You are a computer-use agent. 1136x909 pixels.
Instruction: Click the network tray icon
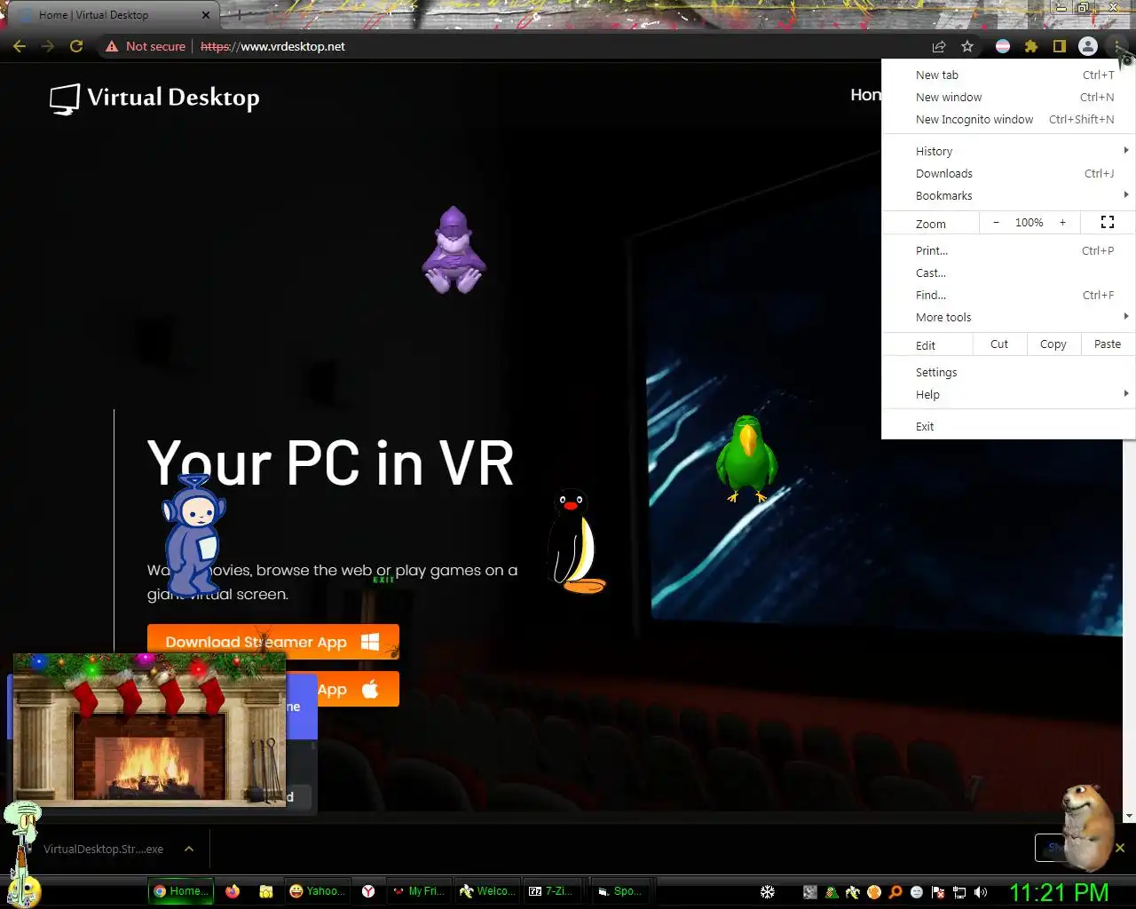click(959, 892)
